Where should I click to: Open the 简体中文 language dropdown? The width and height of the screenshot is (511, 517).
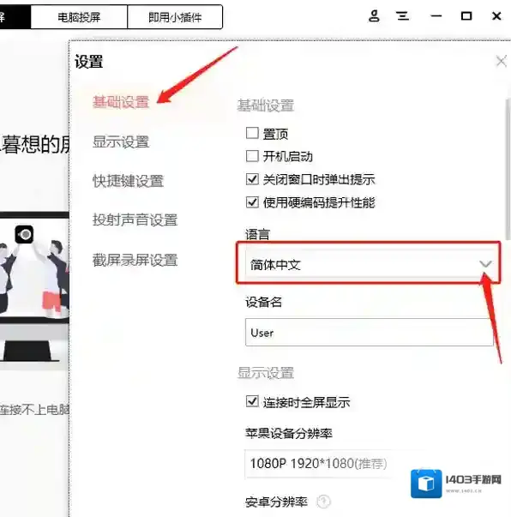point(369,264)
